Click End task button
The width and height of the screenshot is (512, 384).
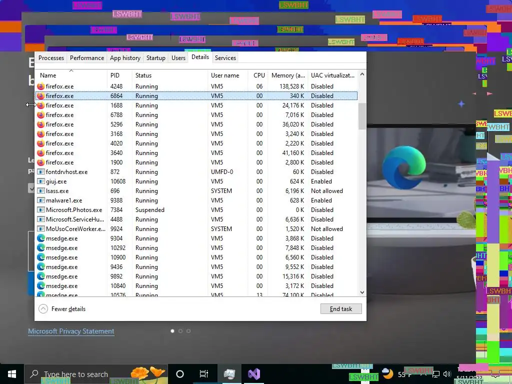coord(341,309)
